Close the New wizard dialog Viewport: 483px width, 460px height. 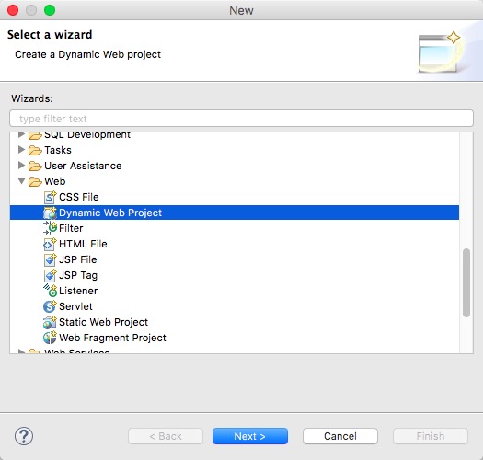[x=13, y=10]
